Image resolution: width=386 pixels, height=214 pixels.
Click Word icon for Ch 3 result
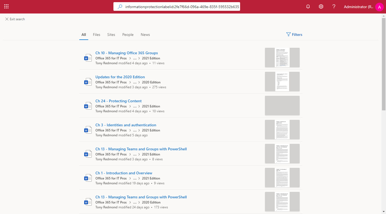coord(88,130)
